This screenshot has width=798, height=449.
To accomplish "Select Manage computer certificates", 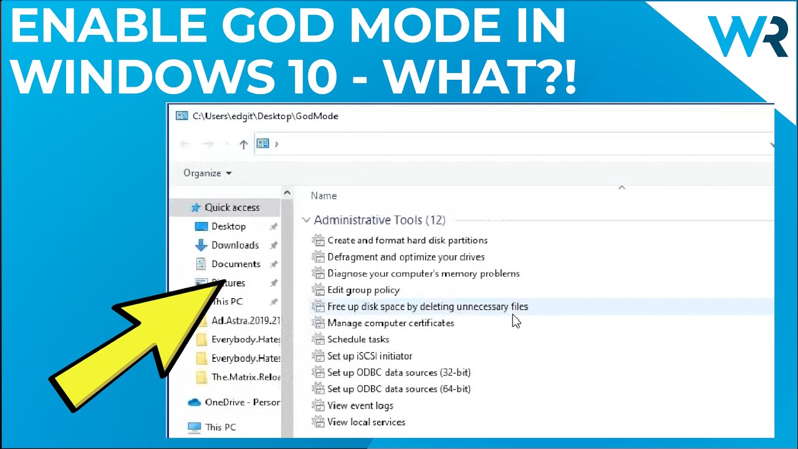I will click(x=391, y=323).
